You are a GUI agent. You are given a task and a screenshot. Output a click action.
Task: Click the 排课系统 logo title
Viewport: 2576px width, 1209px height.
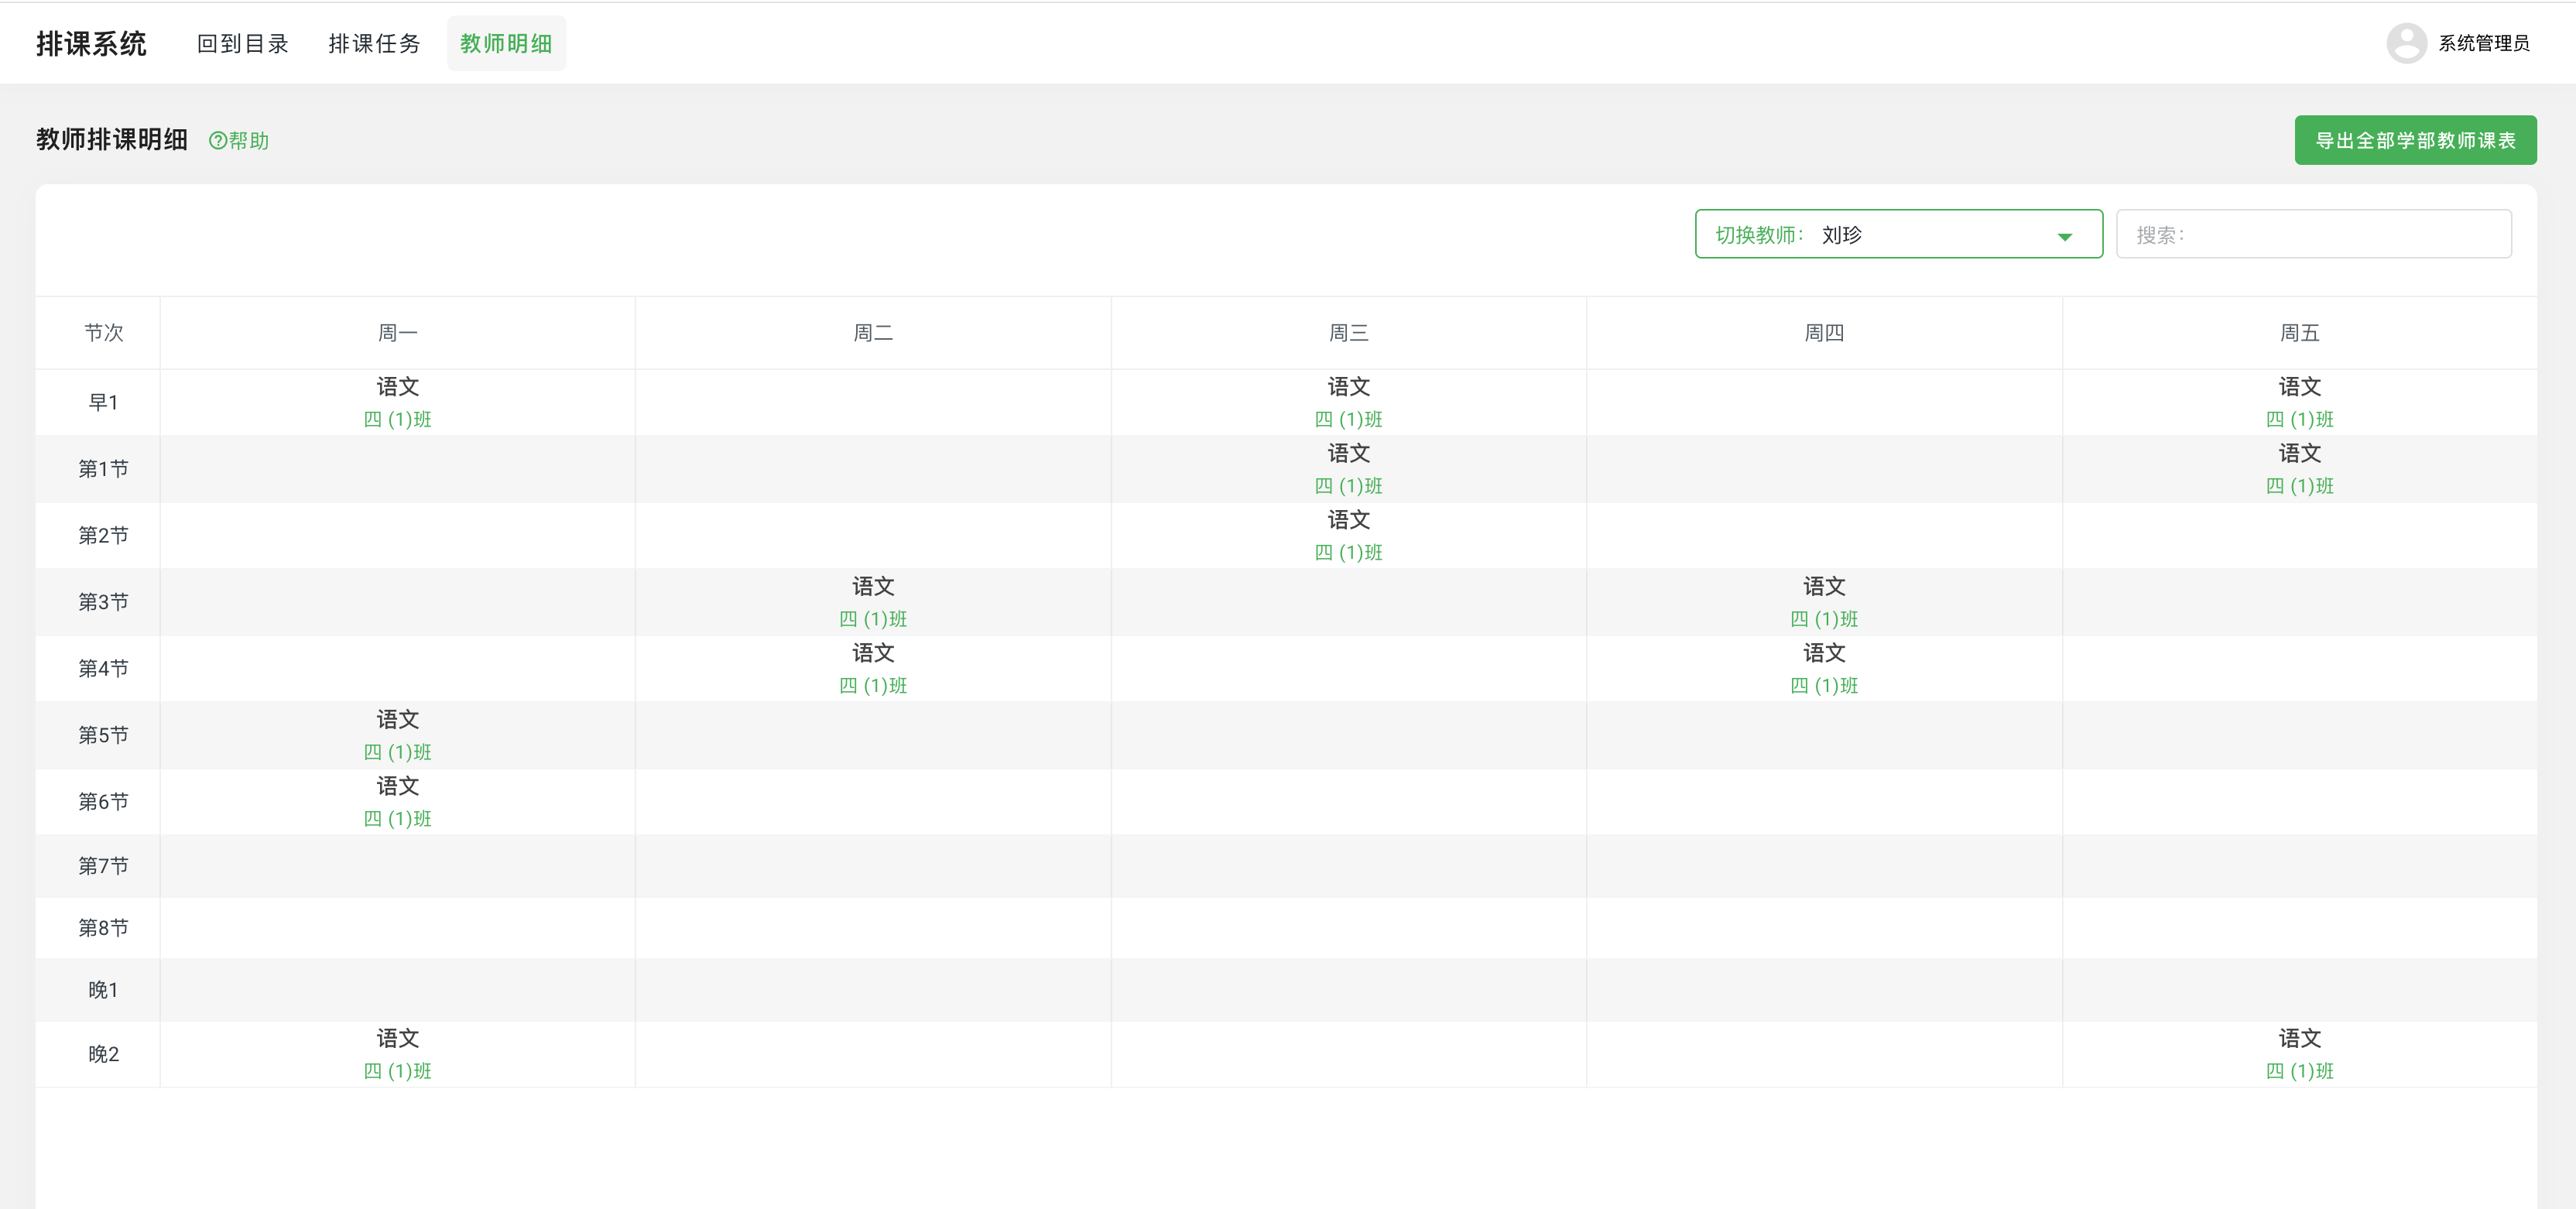(91, 44)
